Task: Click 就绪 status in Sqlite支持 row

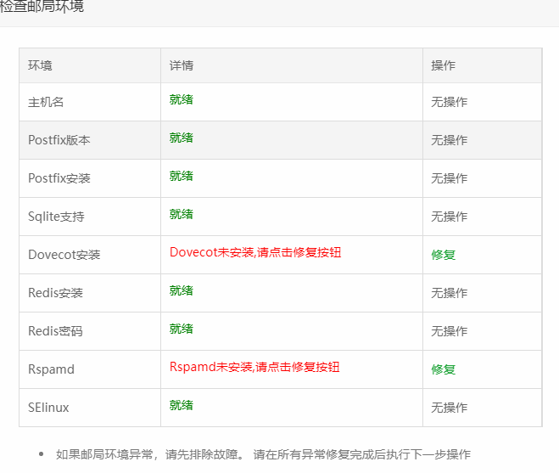Action: pyautogui.click(x=182, y=214)
